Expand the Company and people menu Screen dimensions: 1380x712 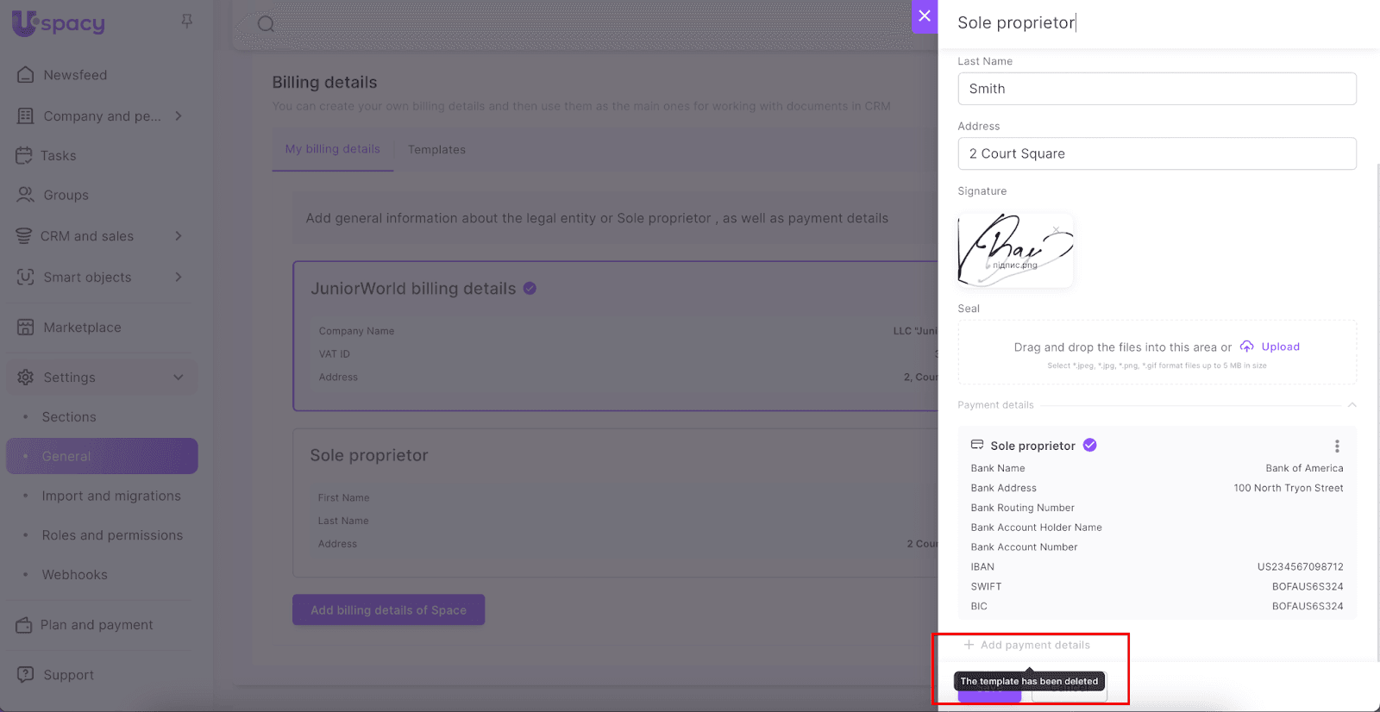179,116
